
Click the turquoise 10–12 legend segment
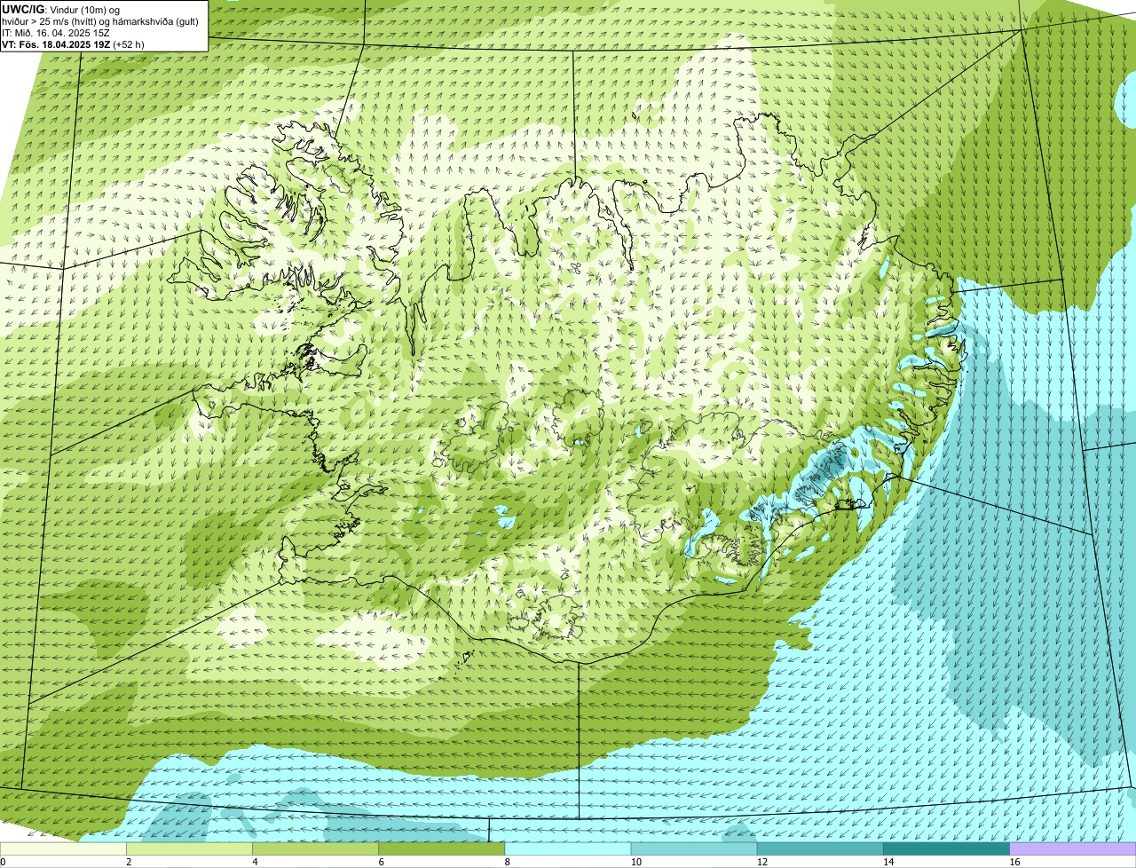pyautogui.click(x=694, y=848)
